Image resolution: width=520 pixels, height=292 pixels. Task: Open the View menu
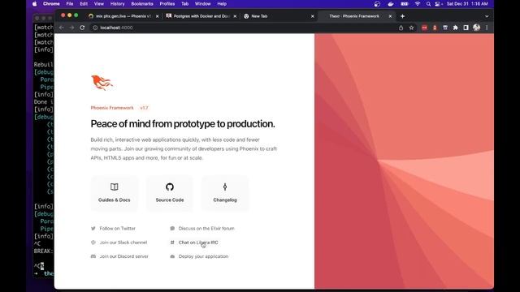click(x=99, y=4)
